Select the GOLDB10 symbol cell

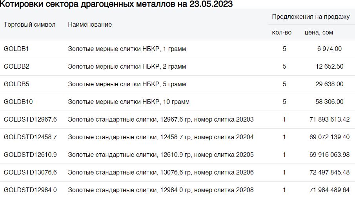point(18,102)
